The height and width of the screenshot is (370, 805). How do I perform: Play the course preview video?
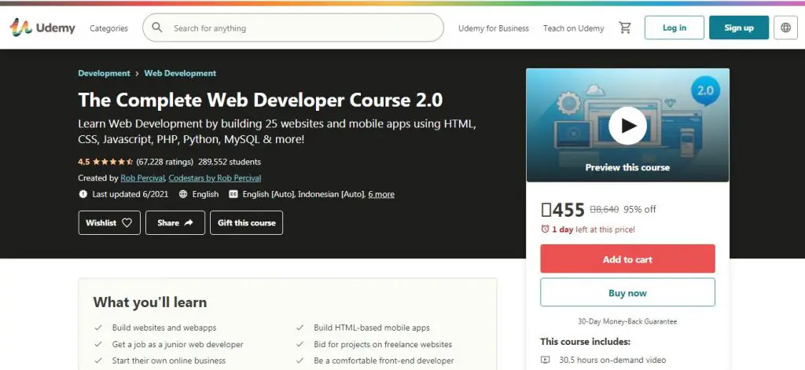pos(627,125)
